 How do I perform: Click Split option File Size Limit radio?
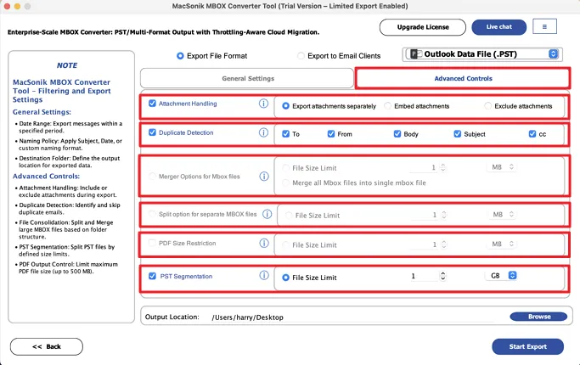(289, 216)
